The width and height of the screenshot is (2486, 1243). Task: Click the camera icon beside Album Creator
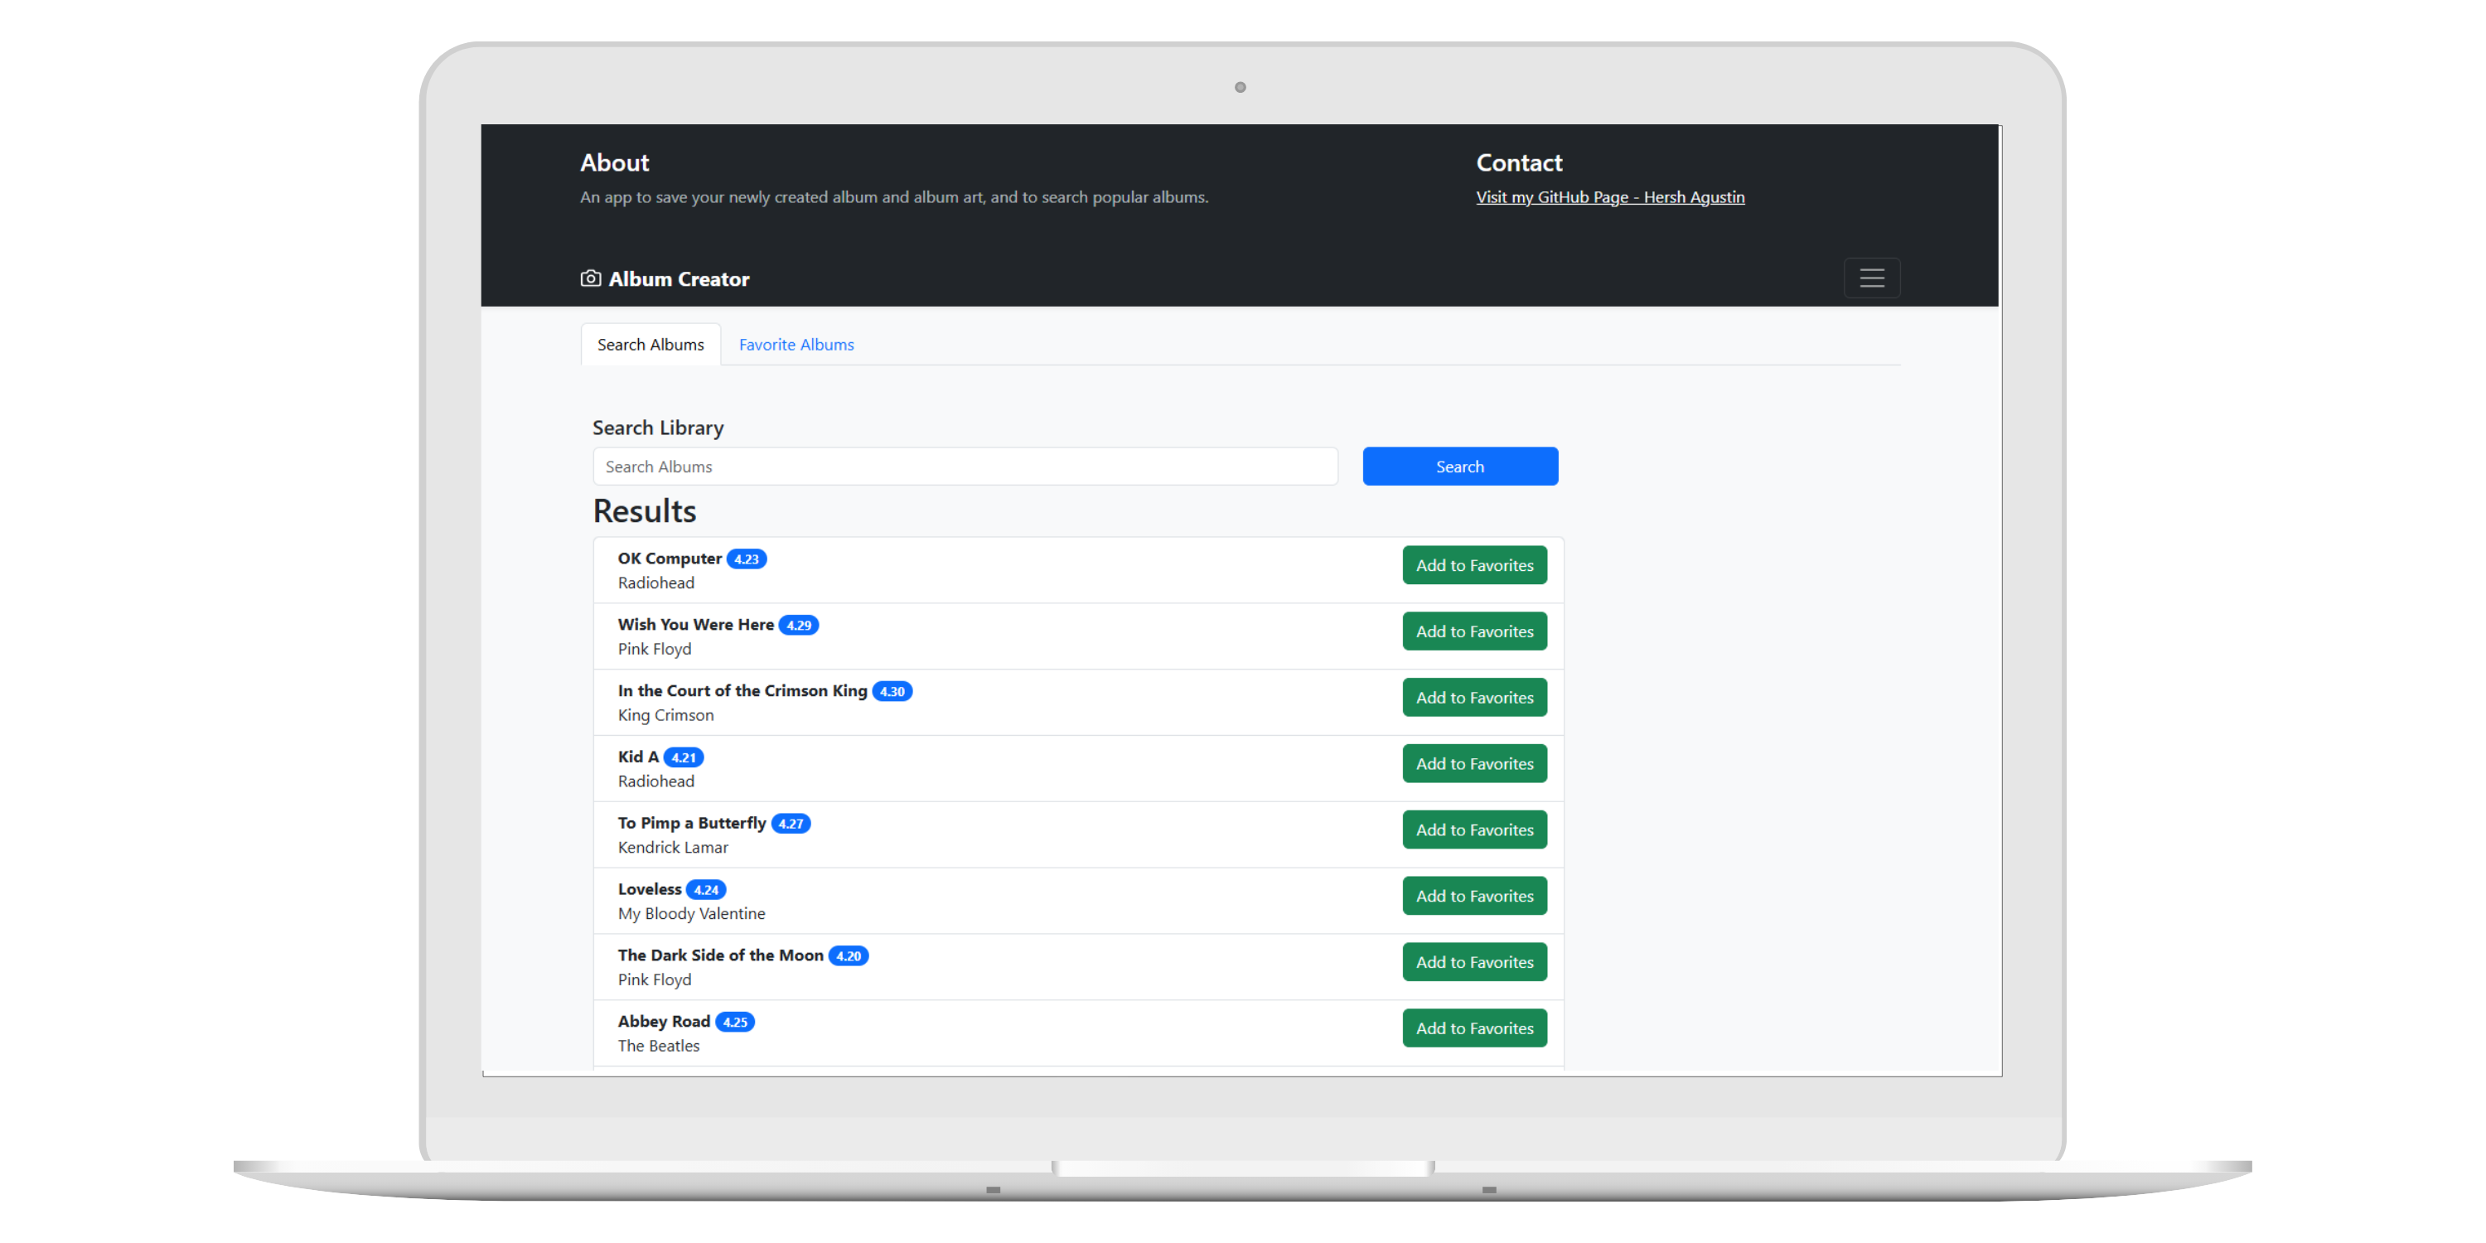pyautogui.click(x=591, y=279)
